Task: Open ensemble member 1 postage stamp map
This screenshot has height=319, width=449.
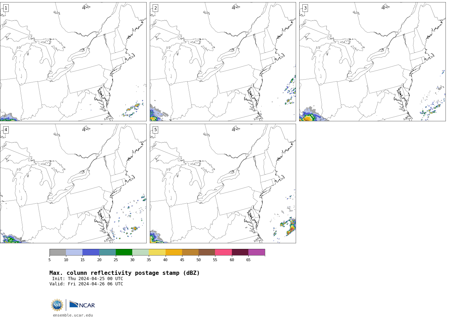Action: (x=73, y=62)
